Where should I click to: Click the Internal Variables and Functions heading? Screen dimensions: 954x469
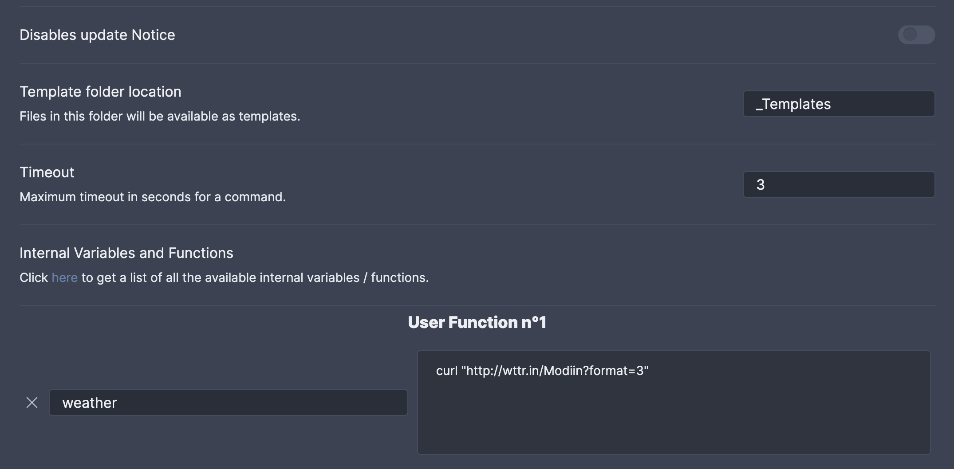pos(126,253)
